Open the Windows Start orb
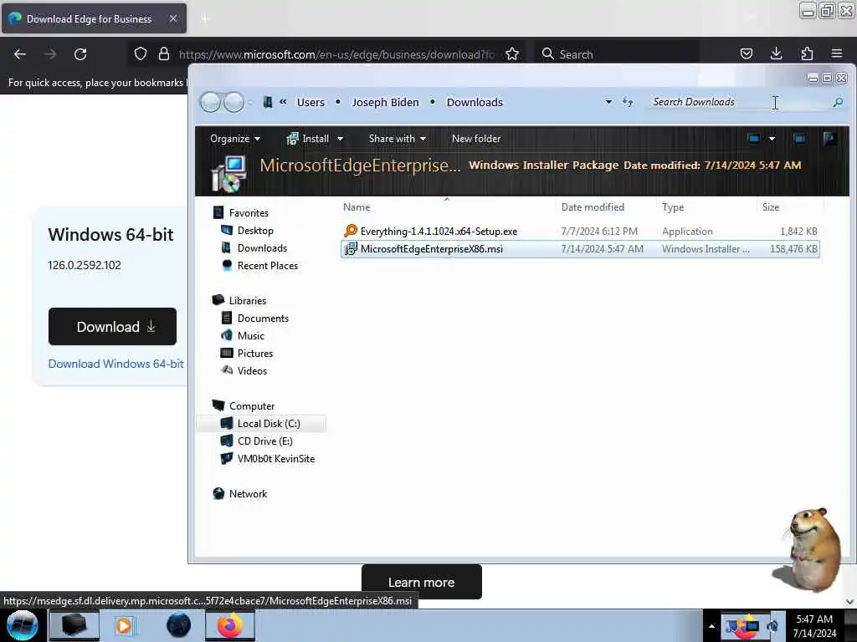 point(23,625)
